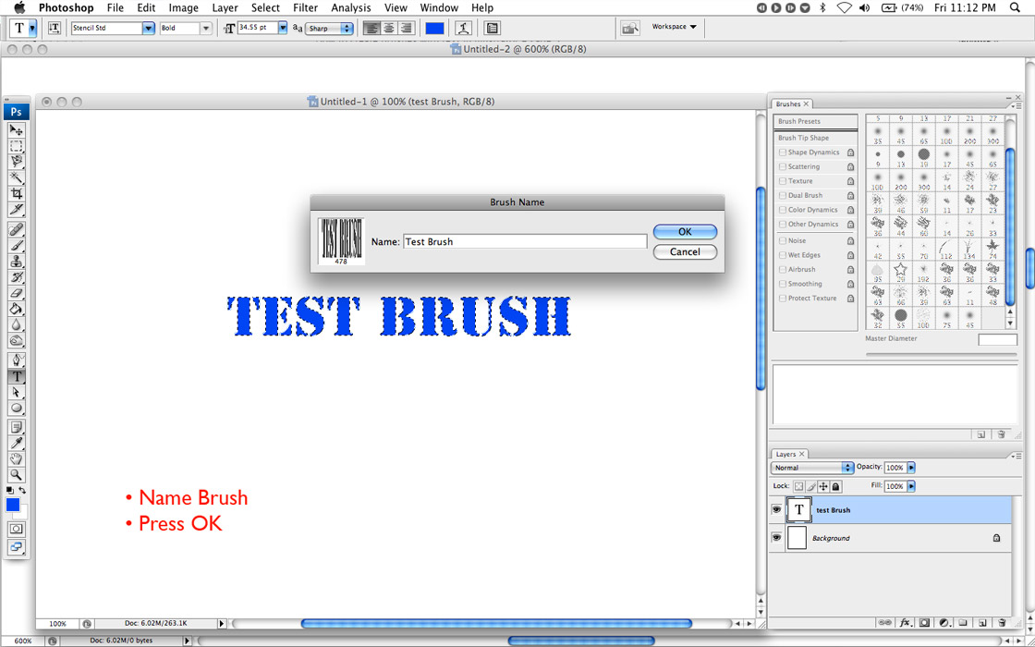Hide the Background layer
The height and width of the screenshot is (647, 1035).
pyautogui.click(x=777, y=538)
